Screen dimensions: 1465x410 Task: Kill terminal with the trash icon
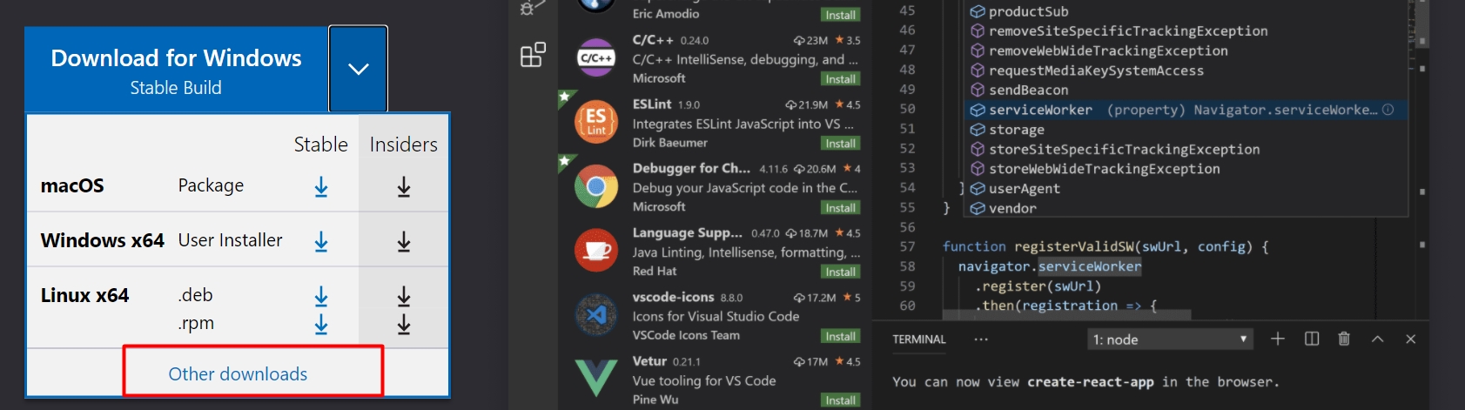point(1344,339)
